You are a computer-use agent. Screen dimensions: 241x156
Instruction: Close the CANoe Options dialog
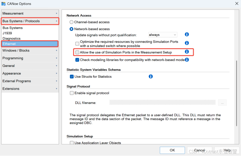click(x=237, y=3)
